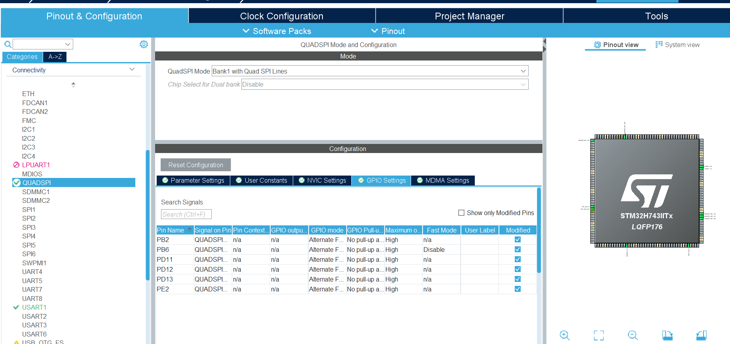Switch to Clock Configuration tab
This screenshot has width=730, height=344.
(x=282, y=16)
